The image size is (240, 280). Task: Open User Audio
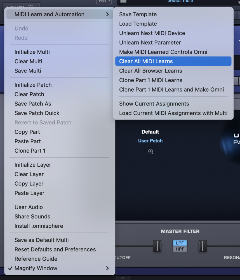pyautogui.click(x=60, y=207)
